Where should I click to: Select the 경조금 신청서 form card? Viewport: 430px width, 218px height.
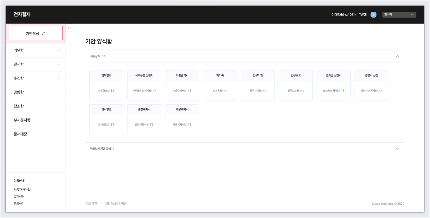(334, 85)
